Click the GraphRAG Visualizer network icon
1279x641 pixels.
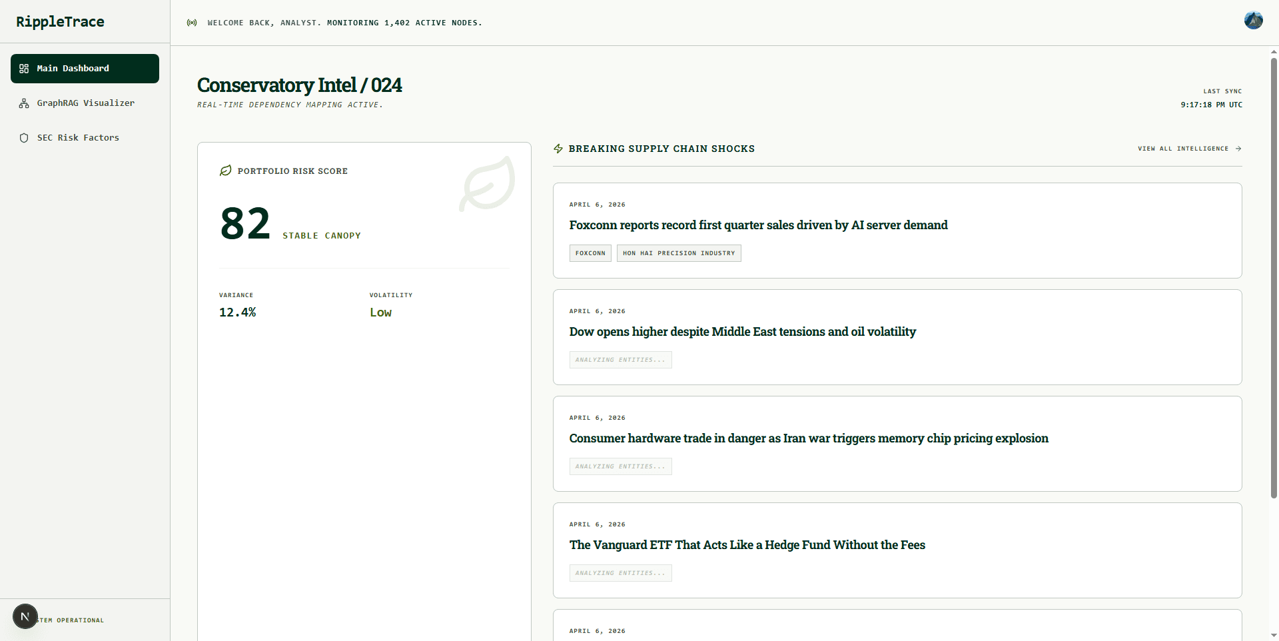[24, 103]
